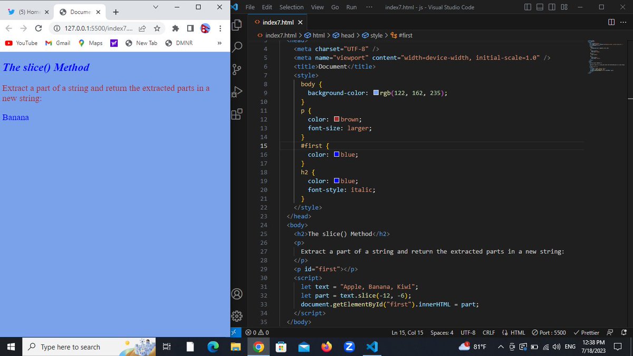The image size is (633, 356).
Task: Open the Run menu
Action: click(351, 7)
